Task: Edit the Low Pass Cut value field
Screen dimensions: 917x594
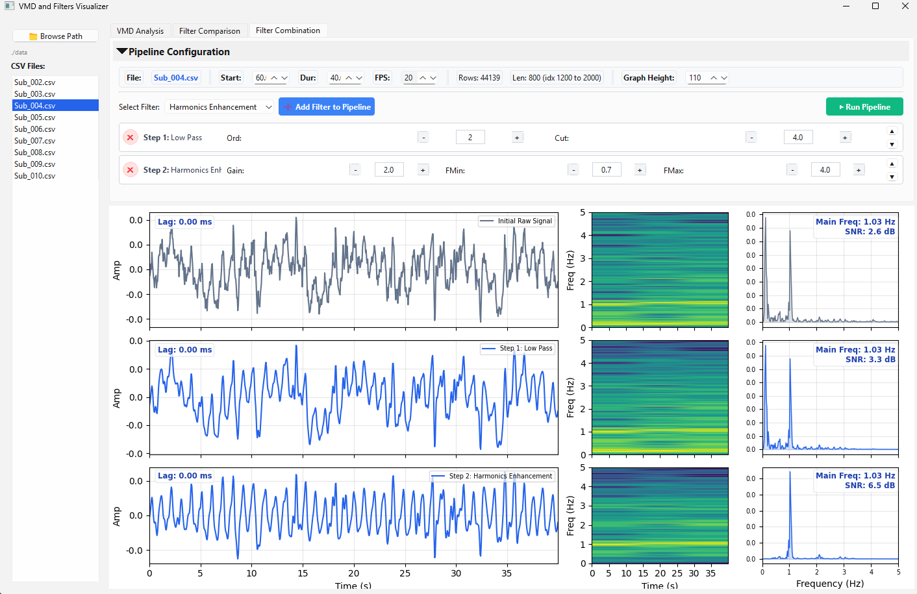Action: [798, 138]
